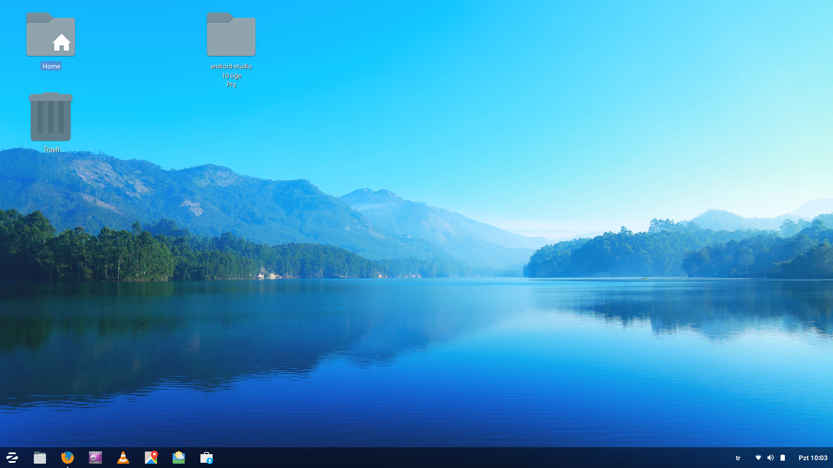Click the Trash label text
The width and height of the screenshot is (833, 468).
click(51, 149)
